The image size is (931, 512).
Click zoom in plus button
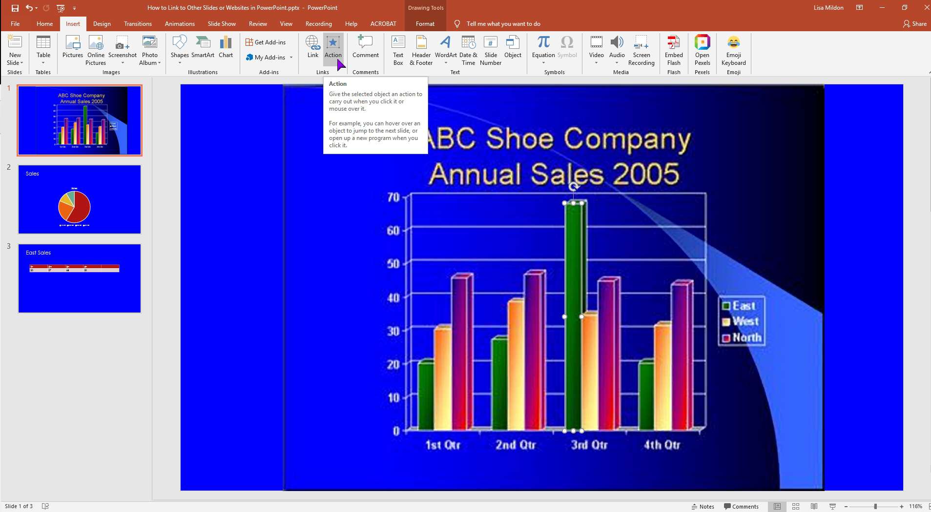(902, 506)
